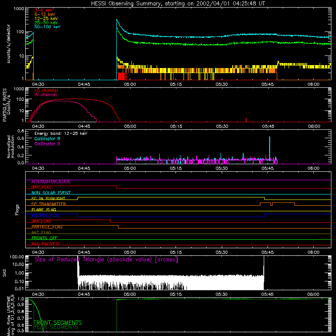Image resolution: width=336 pixels, height=336 pixels.
Task: Click the GAP_FLAG label
Action: tap(41, 187)
